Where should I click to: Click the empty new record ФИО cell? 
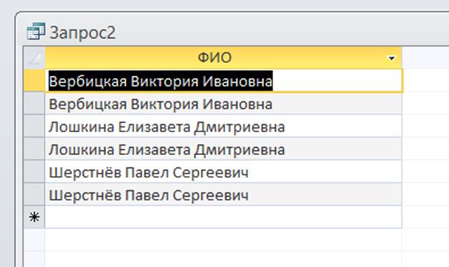(224, 217)
